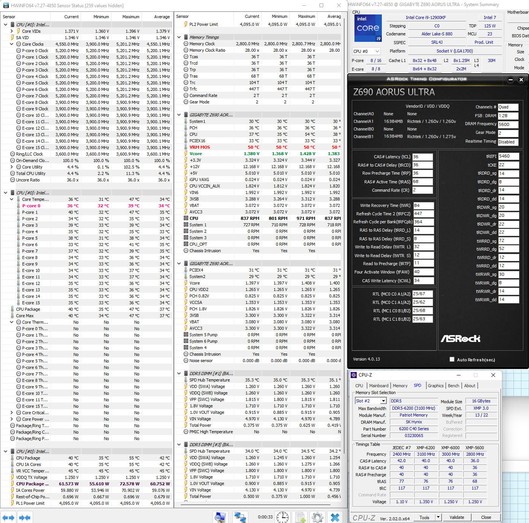
Task: Click the collapse columns arrows icon in HWiNFO toolbar
Action: tap(25, 517)
